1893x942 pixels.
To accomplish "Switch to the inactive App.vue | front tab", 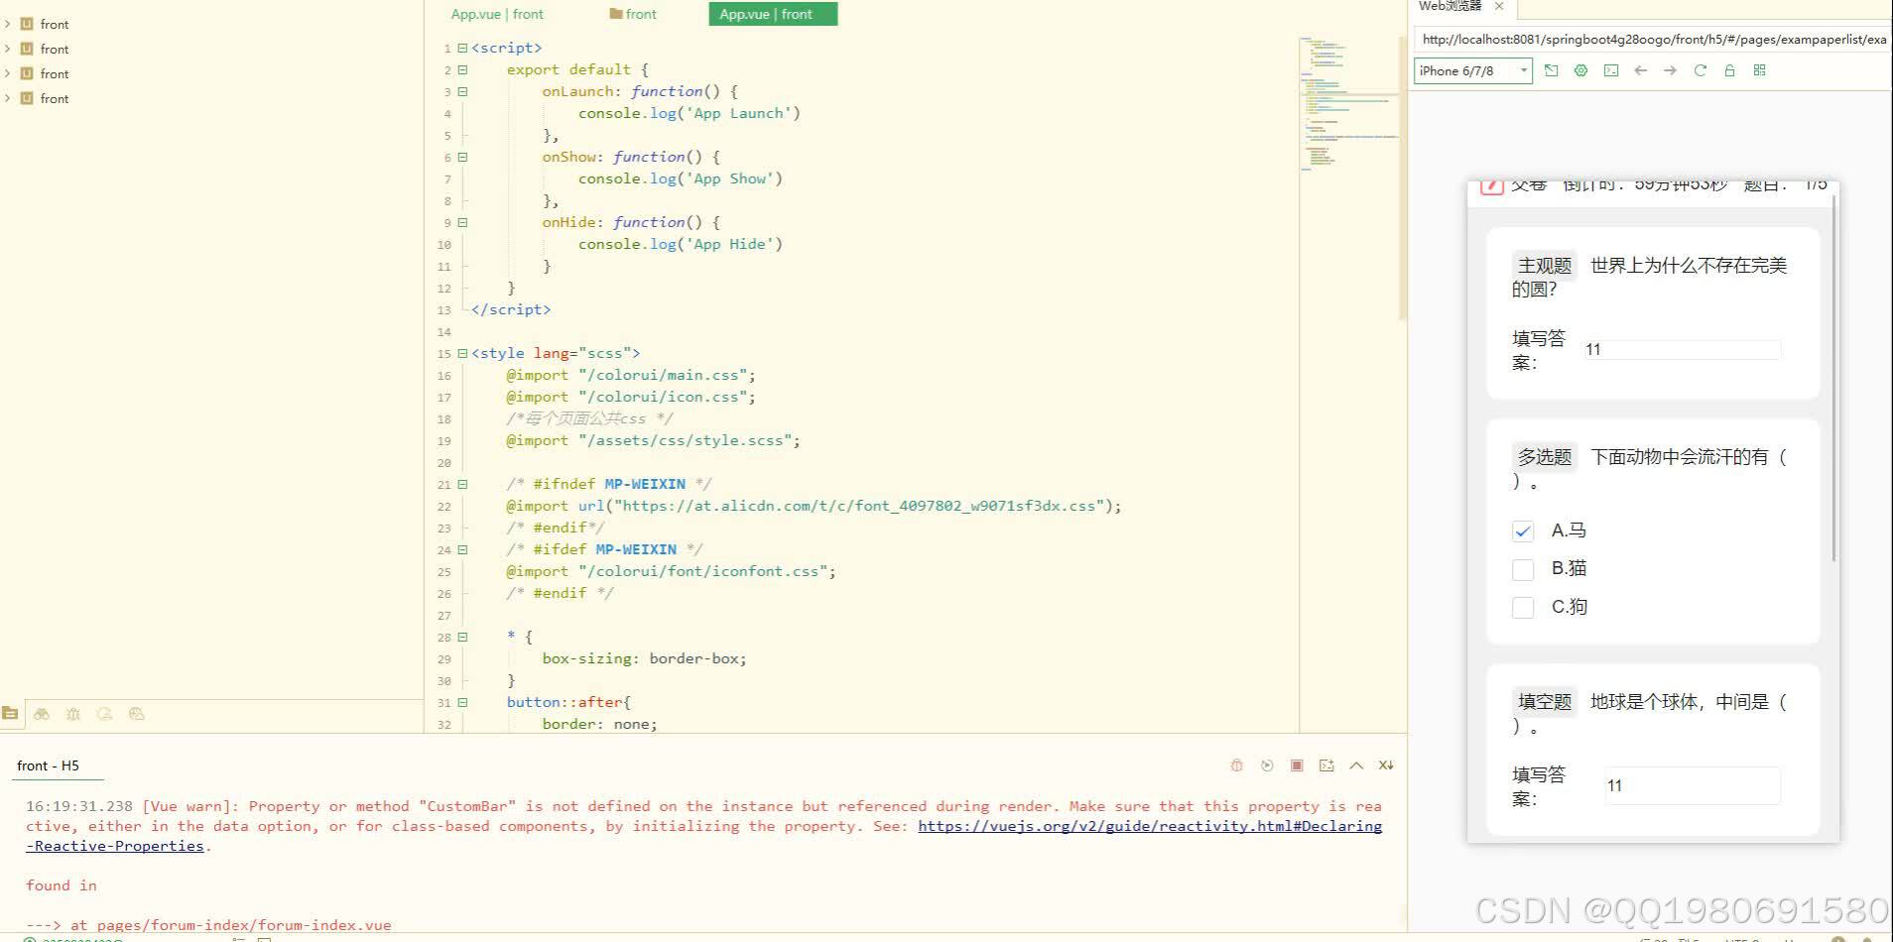I will pyautogui.click(x=497, y=14).
